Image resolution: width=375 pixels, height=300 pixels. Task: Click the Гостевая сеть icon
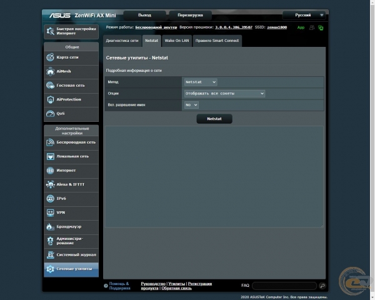tap(50, 86)
